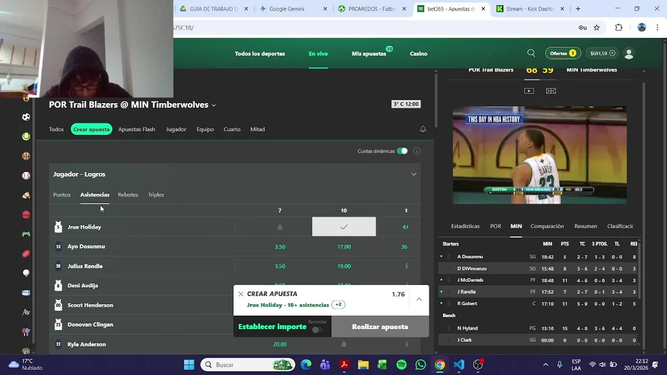Screen dimensions: 667x375
Task: Switch to court match tracker icon
Action: pyautogui.click(x=551, y=91)
